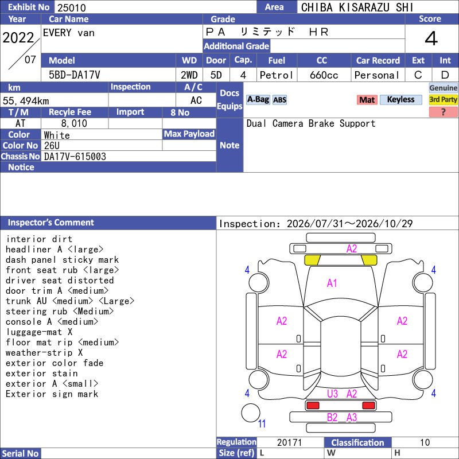This screenshot has height=459, width=459.
Task: Click the note Dual Camera Brake Support
Action: coord(311,123)
